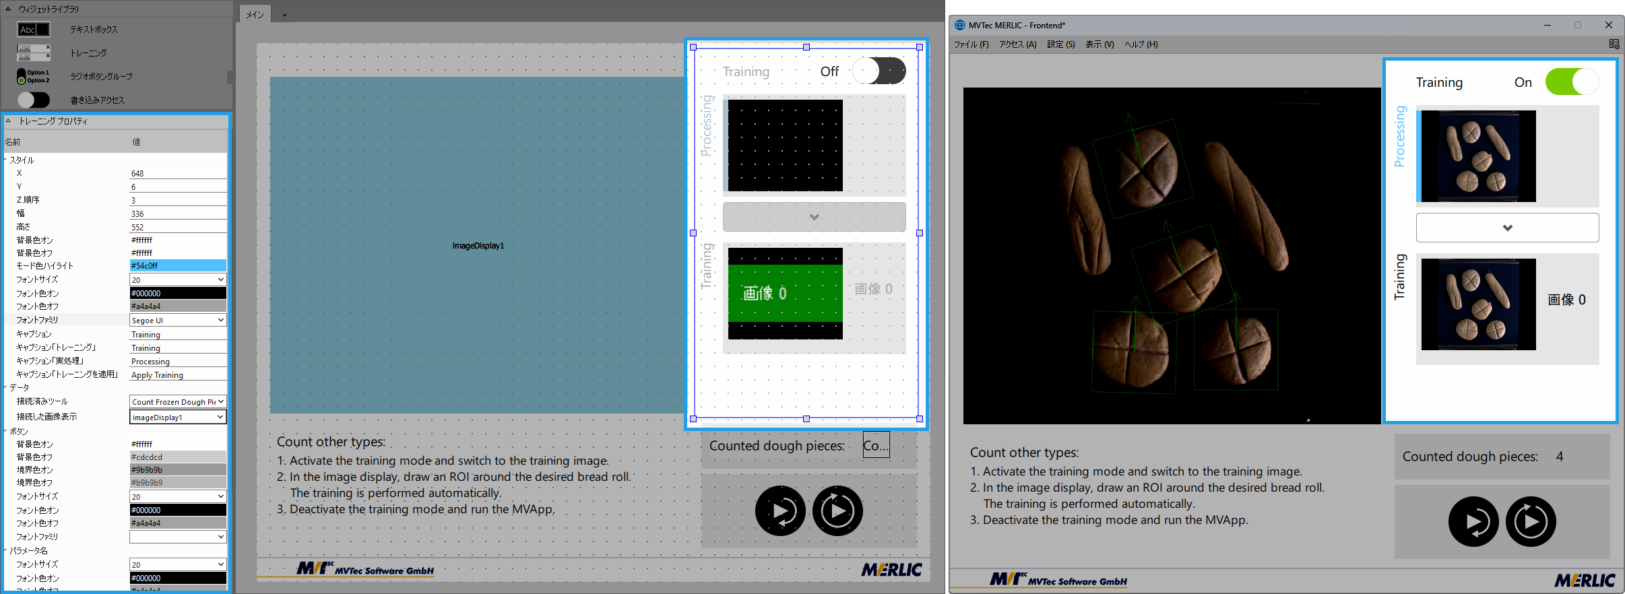The image size is (1625, 594).
Task: Open the 接続済みツール dropdown
Action: [178, 402]
